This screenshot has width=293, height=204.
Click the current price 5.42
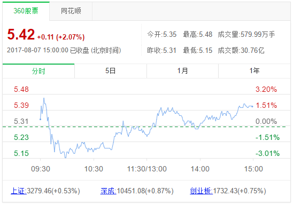21,35
